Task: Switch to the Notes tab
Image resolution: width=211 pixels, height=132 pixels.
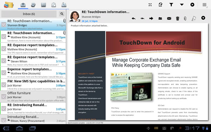Action: (64, 5)
